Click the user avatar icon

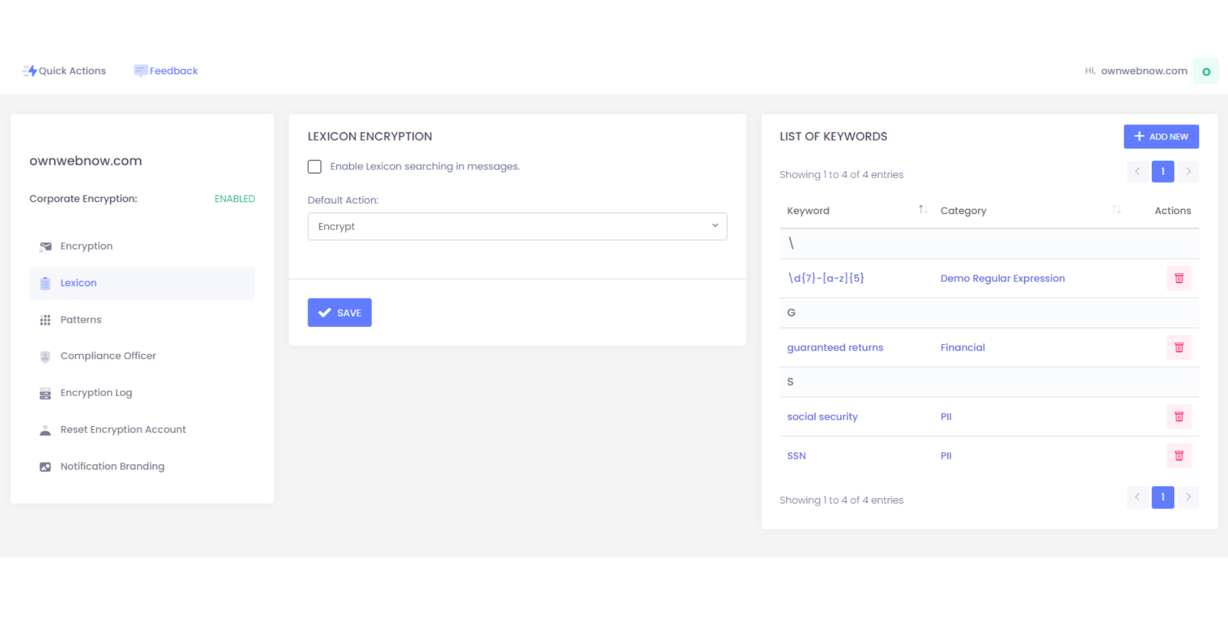tap(1206, 72)
